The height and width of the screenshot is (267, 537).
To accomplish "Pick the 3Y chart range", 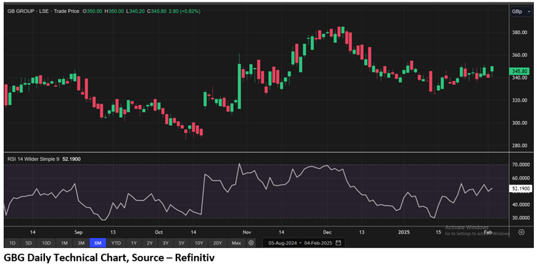I will coord(165,243).
